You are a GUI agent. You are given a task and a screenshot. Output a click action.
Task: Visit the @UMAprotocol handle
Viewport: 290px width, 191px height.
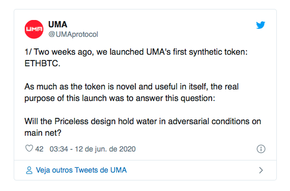point(73,34)
